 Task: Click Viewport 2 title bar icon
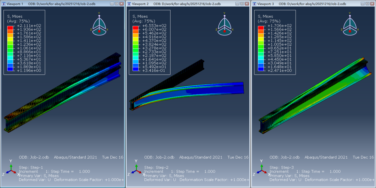coord(128,4)
